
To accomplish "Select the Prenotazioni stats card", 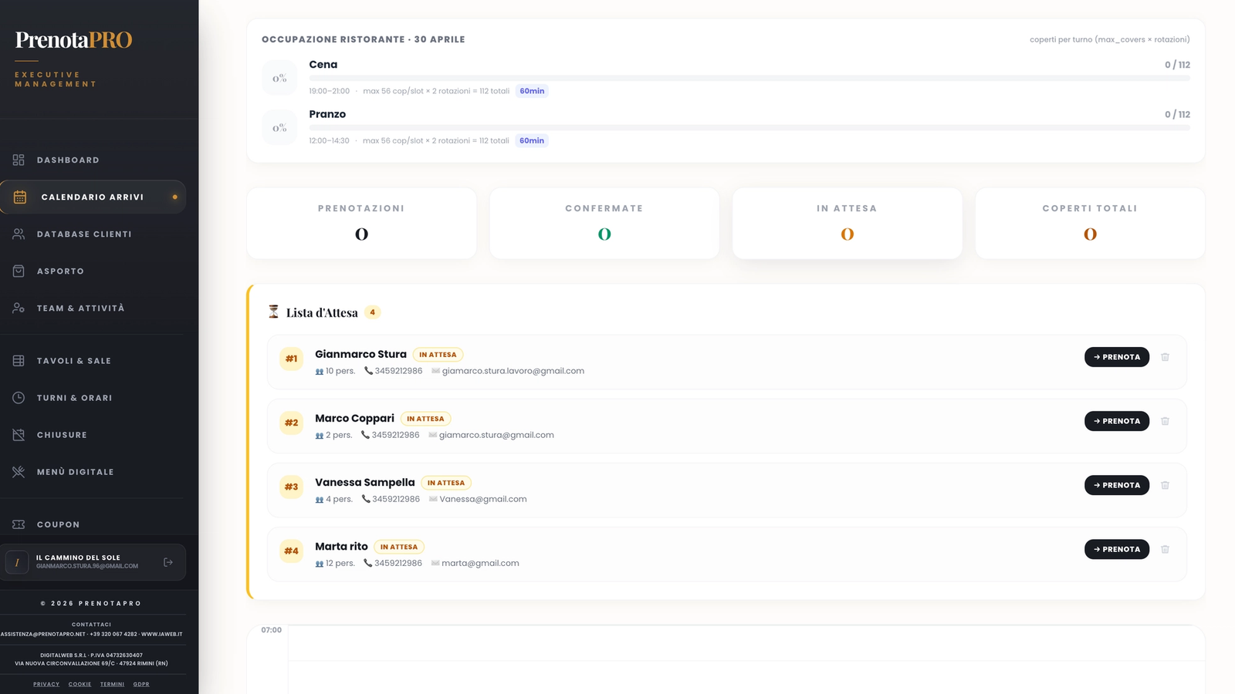I will pos(361,224).
